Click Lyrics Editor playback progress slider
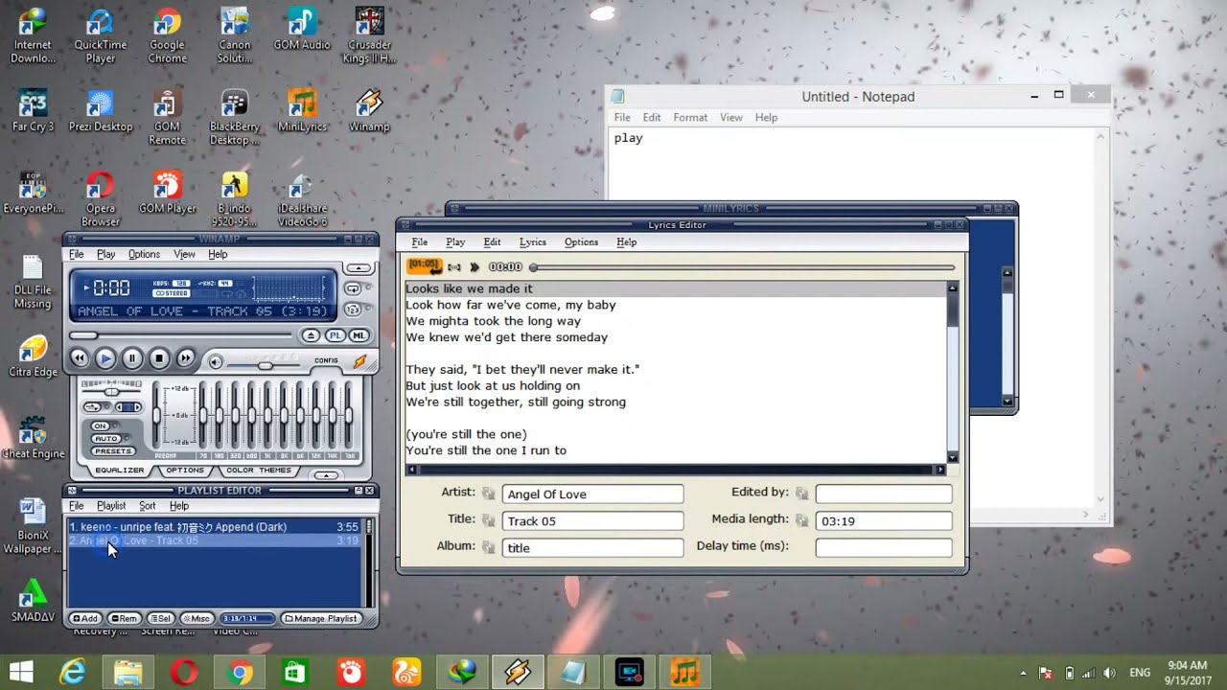 pos(743,267)
